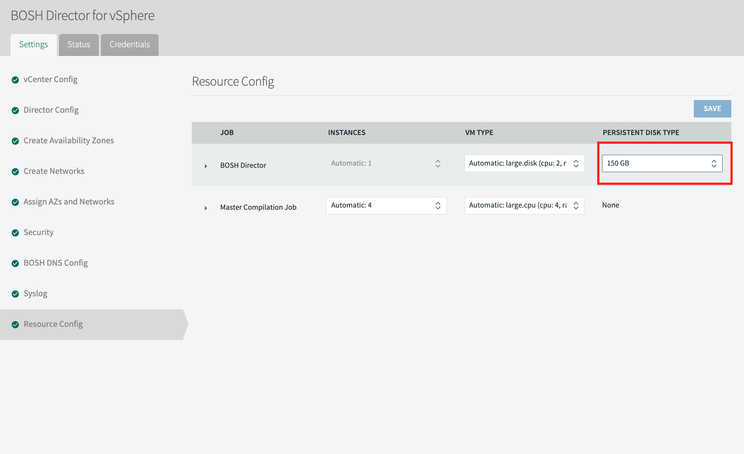Click the check icon beside Create Networks

pos(15,172)
